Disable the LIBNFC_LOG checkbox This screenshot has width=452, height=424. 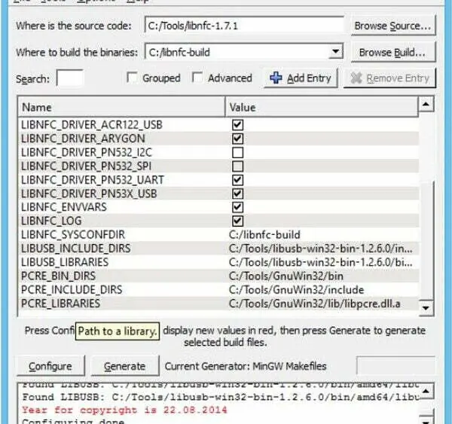237,221
